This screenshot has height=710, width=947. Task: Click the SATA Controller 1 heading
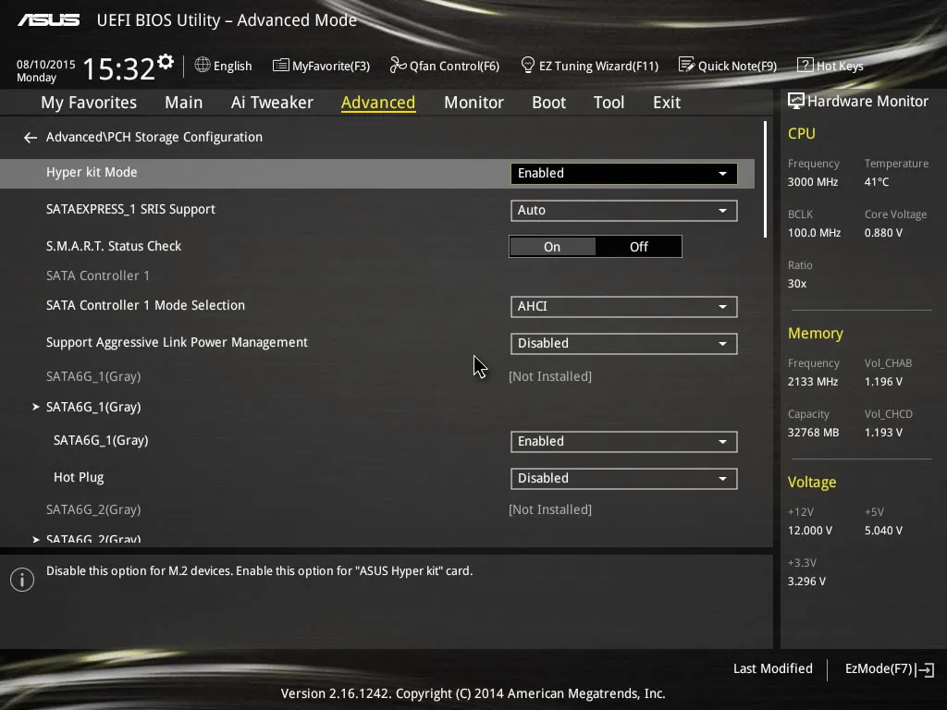coord(98,275)
